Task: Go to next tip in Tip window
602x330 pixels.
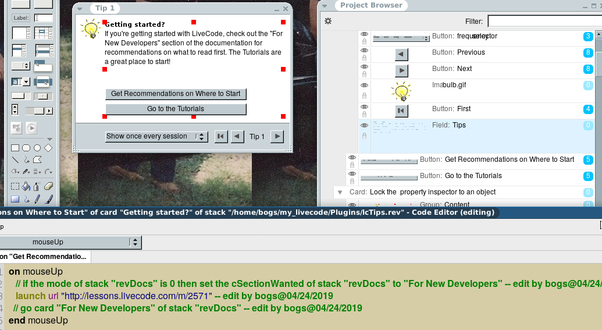Action: (x=277, y=136)
